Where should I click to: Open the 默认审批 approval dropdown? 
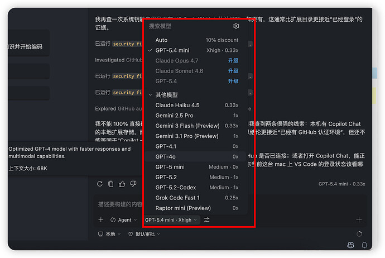pos(145,234)
